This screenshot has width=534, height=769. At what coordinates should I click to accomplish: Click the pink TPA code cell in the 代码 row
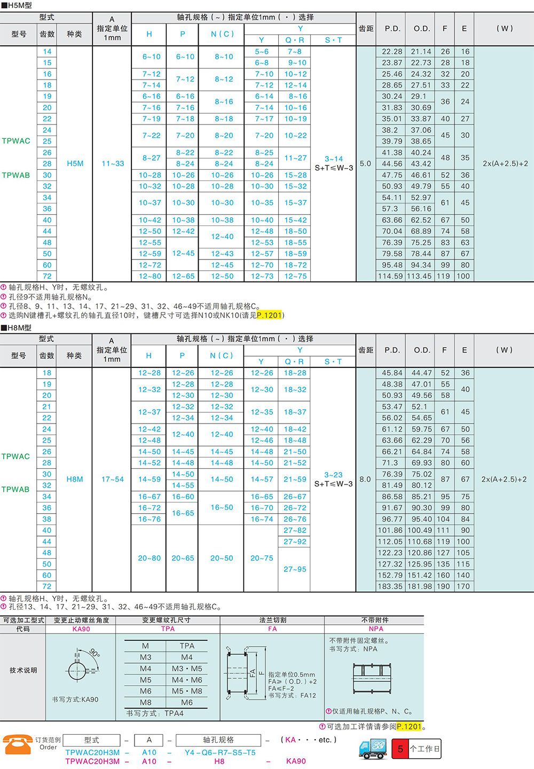point(168,629)
